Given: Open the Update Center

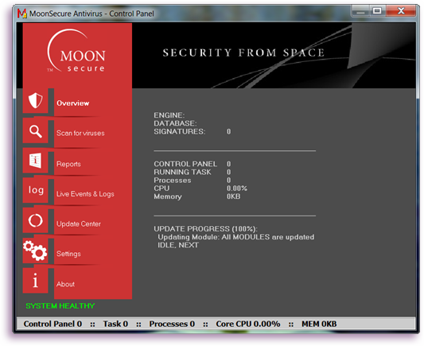Looking at the screenshot, I should (x=79, y=224).
